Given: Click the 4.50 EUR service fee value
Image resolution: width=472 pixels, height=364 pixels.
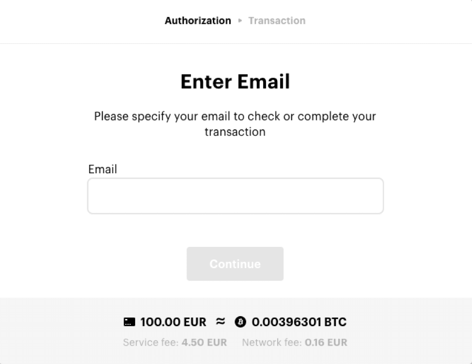Looking at the screenshot, I should pyautogui.click(x=204, y=342).
